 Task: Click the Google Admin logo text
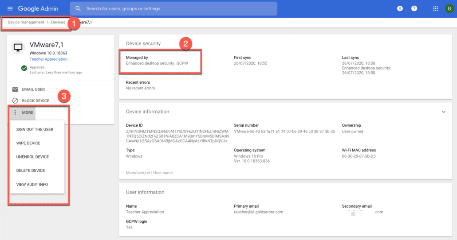tap(38, 8)
